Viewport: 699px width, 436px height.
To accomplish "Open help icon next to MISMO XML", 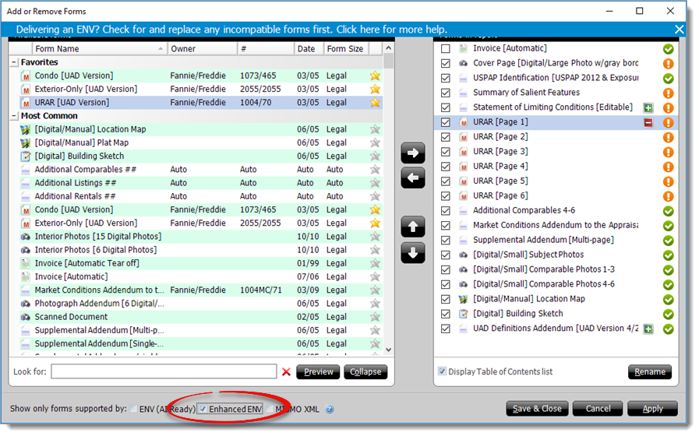I will coord(330,410).
